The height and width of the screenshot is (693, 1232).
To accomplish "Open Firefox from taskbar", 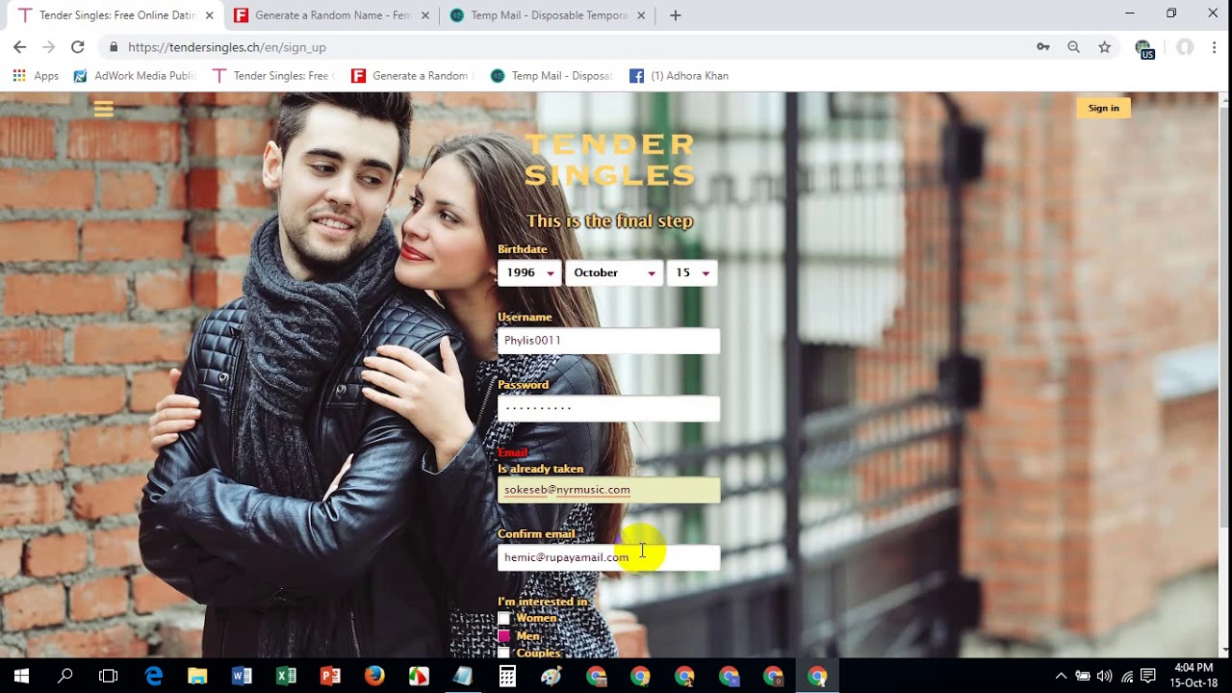I will pos(374,677).
